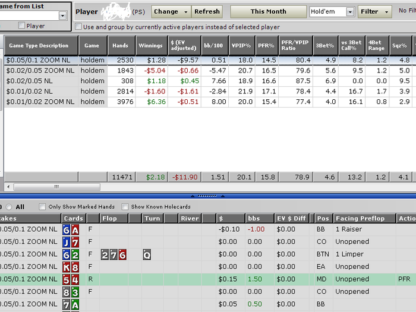Open the Hold'em game type dropdown
The width and height of the screenshot is (416, 312).
350,12
